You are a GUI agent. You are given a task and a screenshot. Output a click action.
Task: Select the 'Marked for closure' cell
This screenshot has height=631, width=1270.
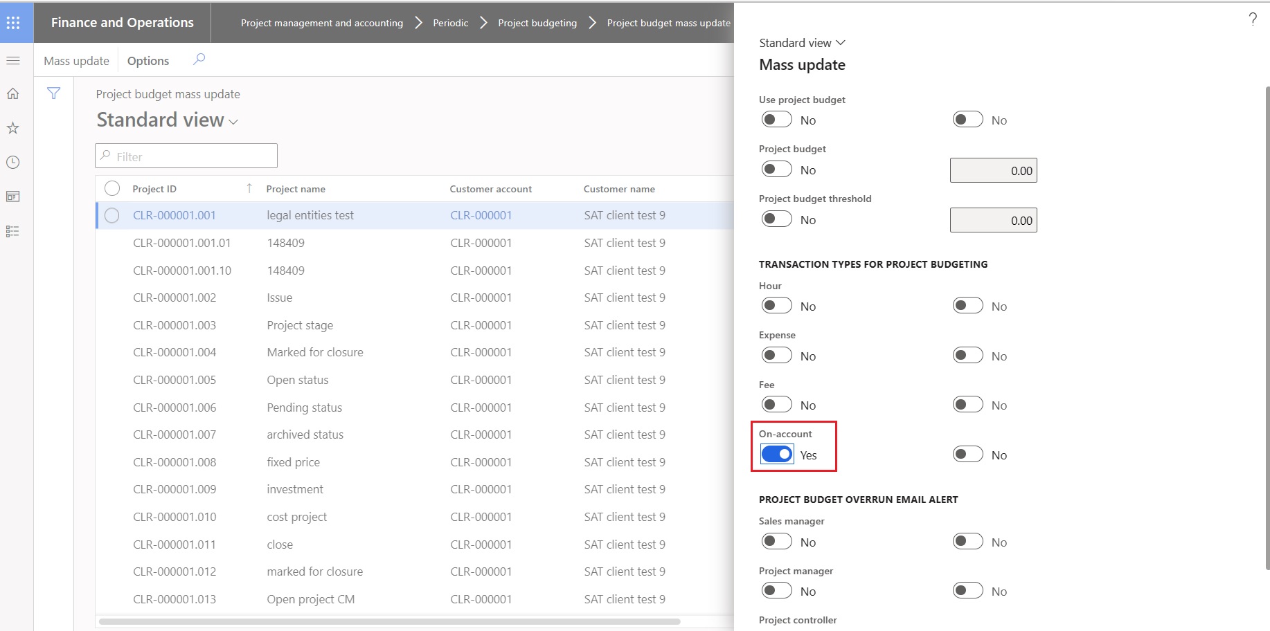tap(315, 352)
